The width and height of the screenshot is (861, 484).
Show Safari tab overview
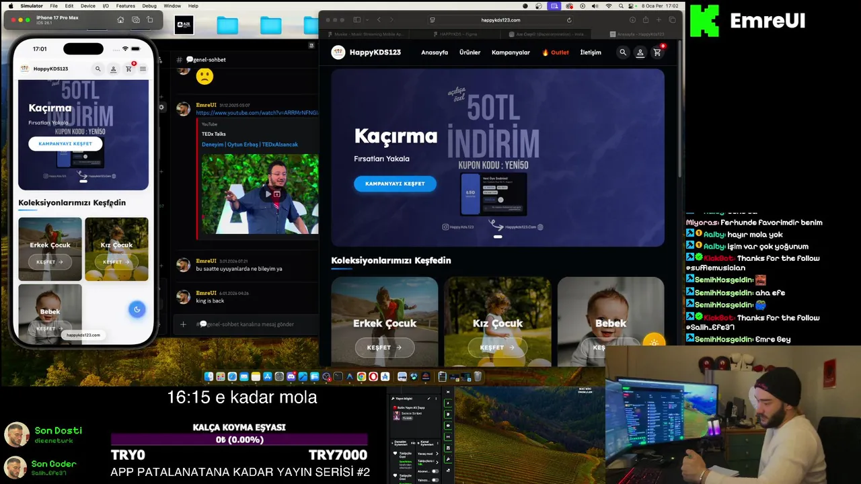[672, 20]
